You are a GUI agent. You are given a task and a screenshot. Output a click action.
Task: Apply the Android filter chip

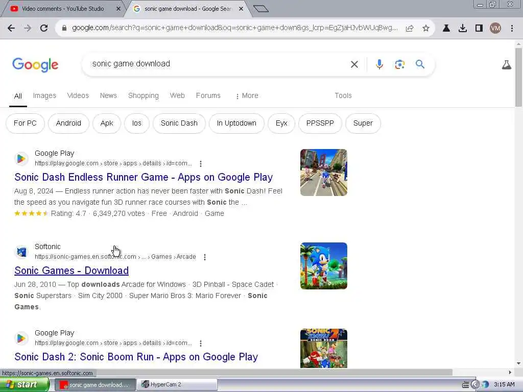pyautogui.click(x=68, y=124)
